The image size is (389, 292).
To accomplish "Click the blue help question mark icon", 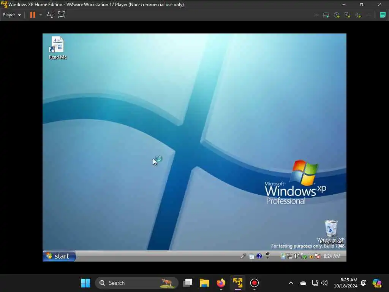I will tap(259, 256).
